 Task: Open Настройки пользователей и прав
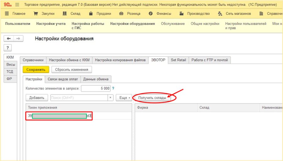point(246,26)
